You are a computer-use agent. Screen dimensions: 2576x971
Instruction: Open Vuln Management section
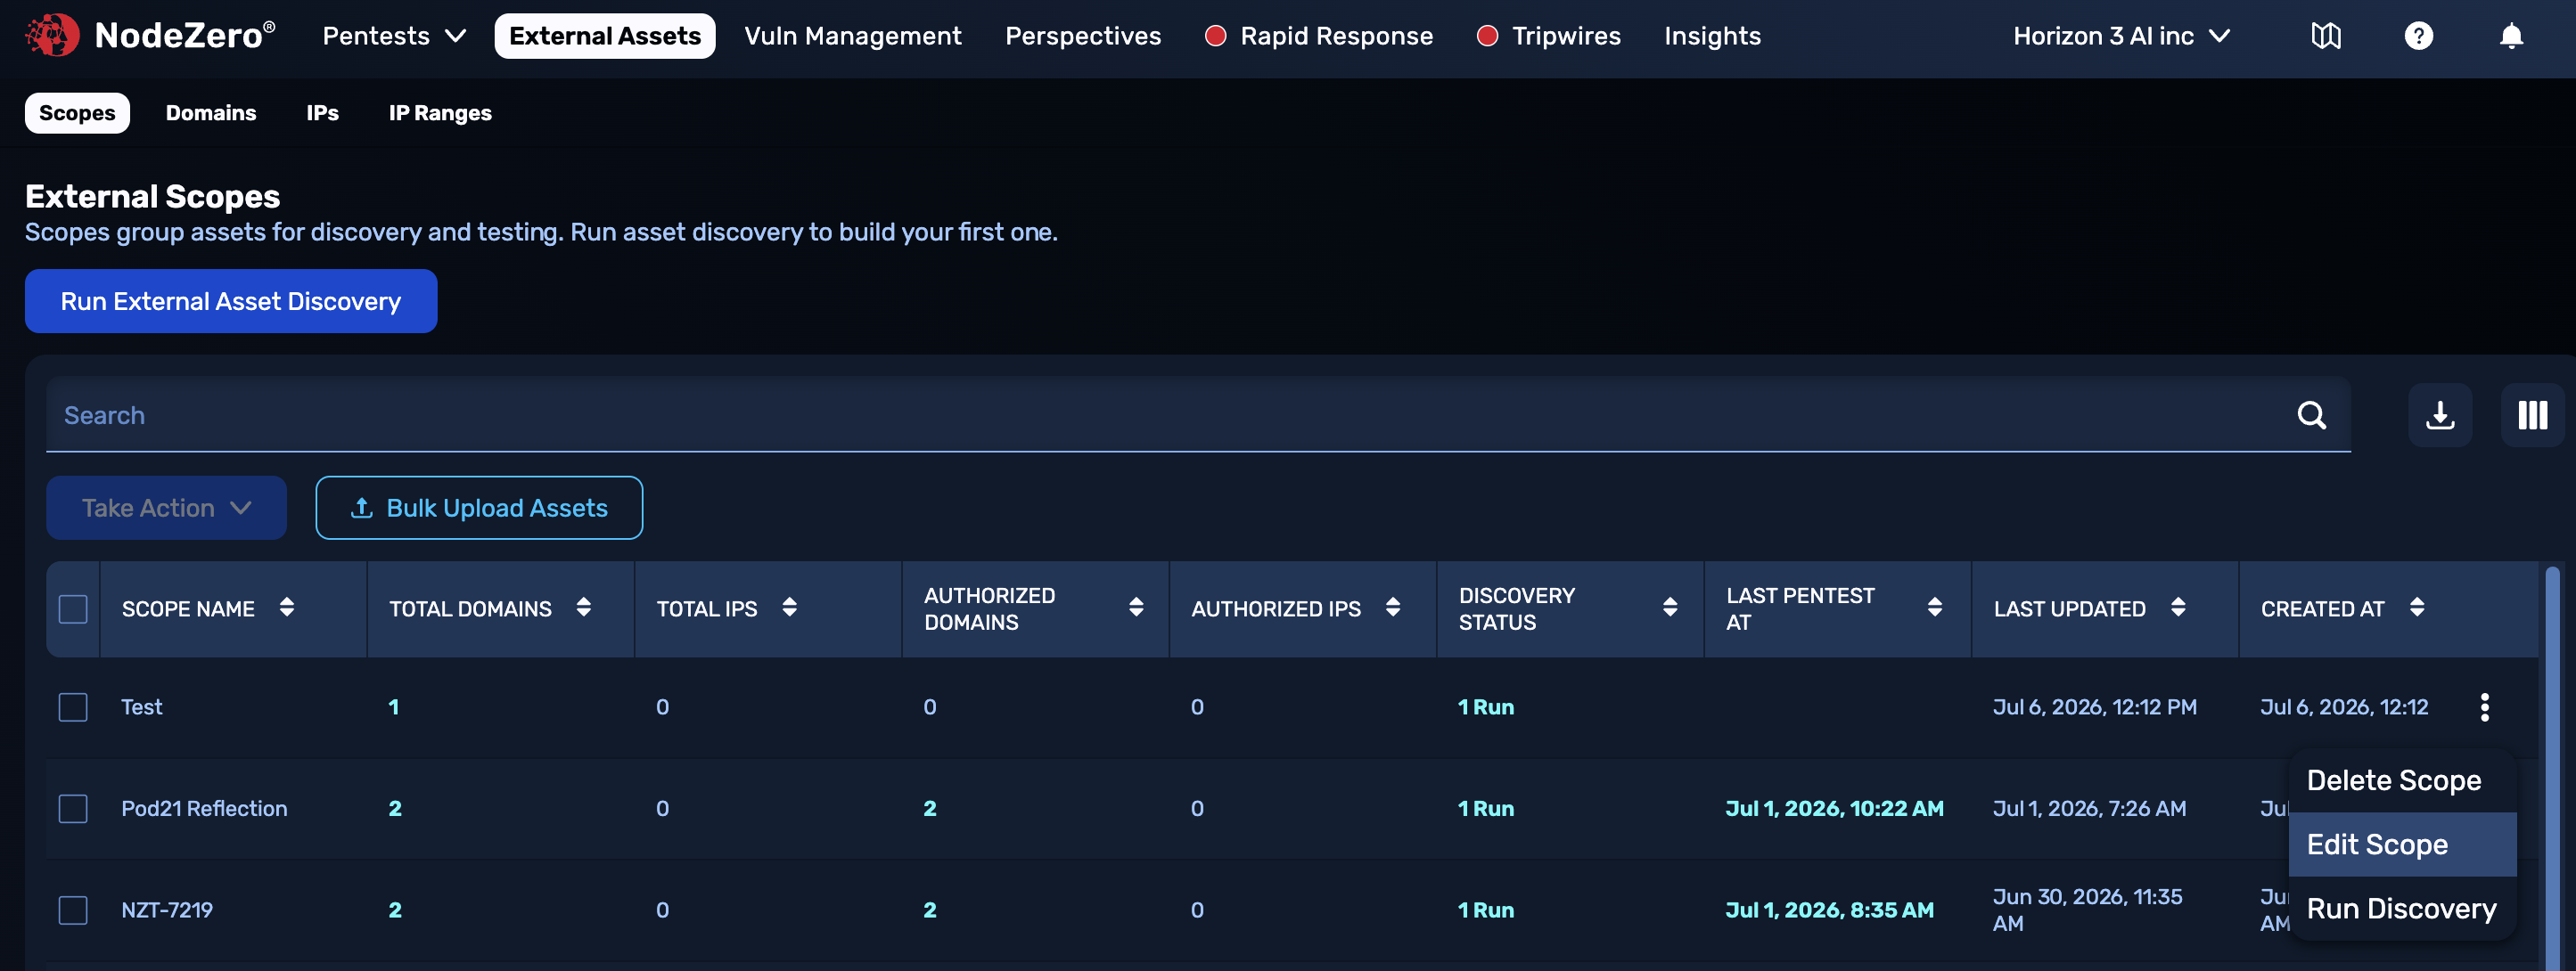(x=853, y=36)
